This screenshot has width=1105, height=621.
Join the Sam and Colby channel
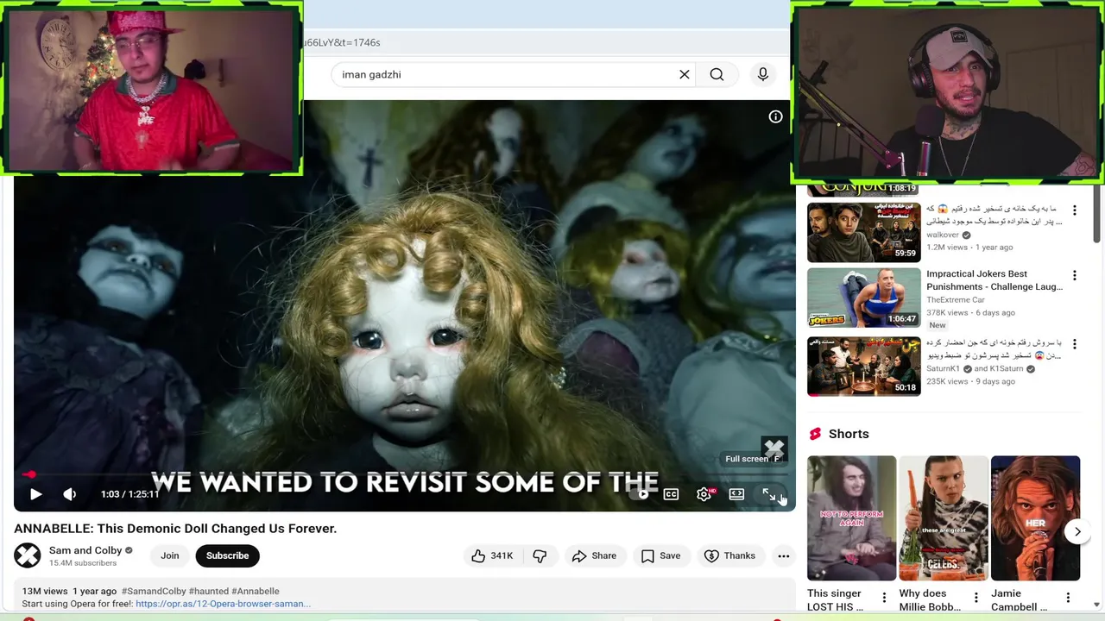(x=169, y=555)
